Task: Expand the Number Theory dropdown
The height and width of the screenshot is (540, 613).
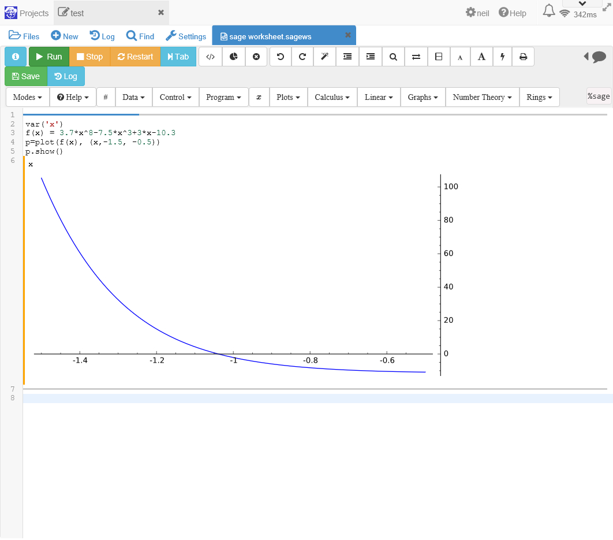Action: point(482,97)
